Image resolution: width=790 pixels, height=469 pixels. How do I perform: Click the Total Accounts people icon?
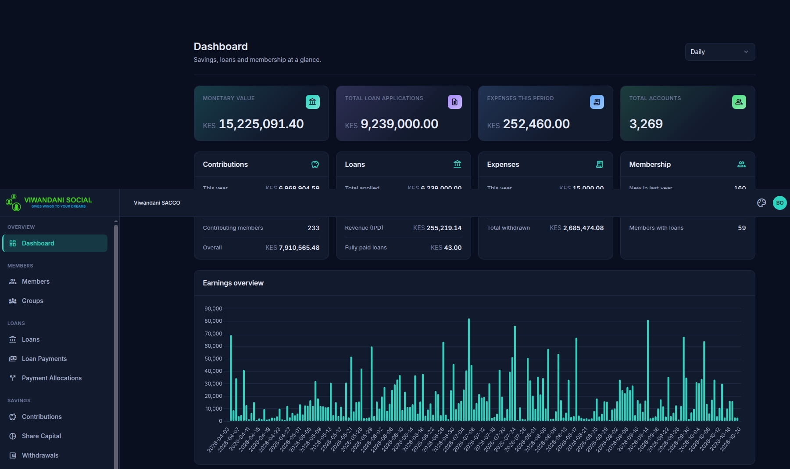[739, 102]
